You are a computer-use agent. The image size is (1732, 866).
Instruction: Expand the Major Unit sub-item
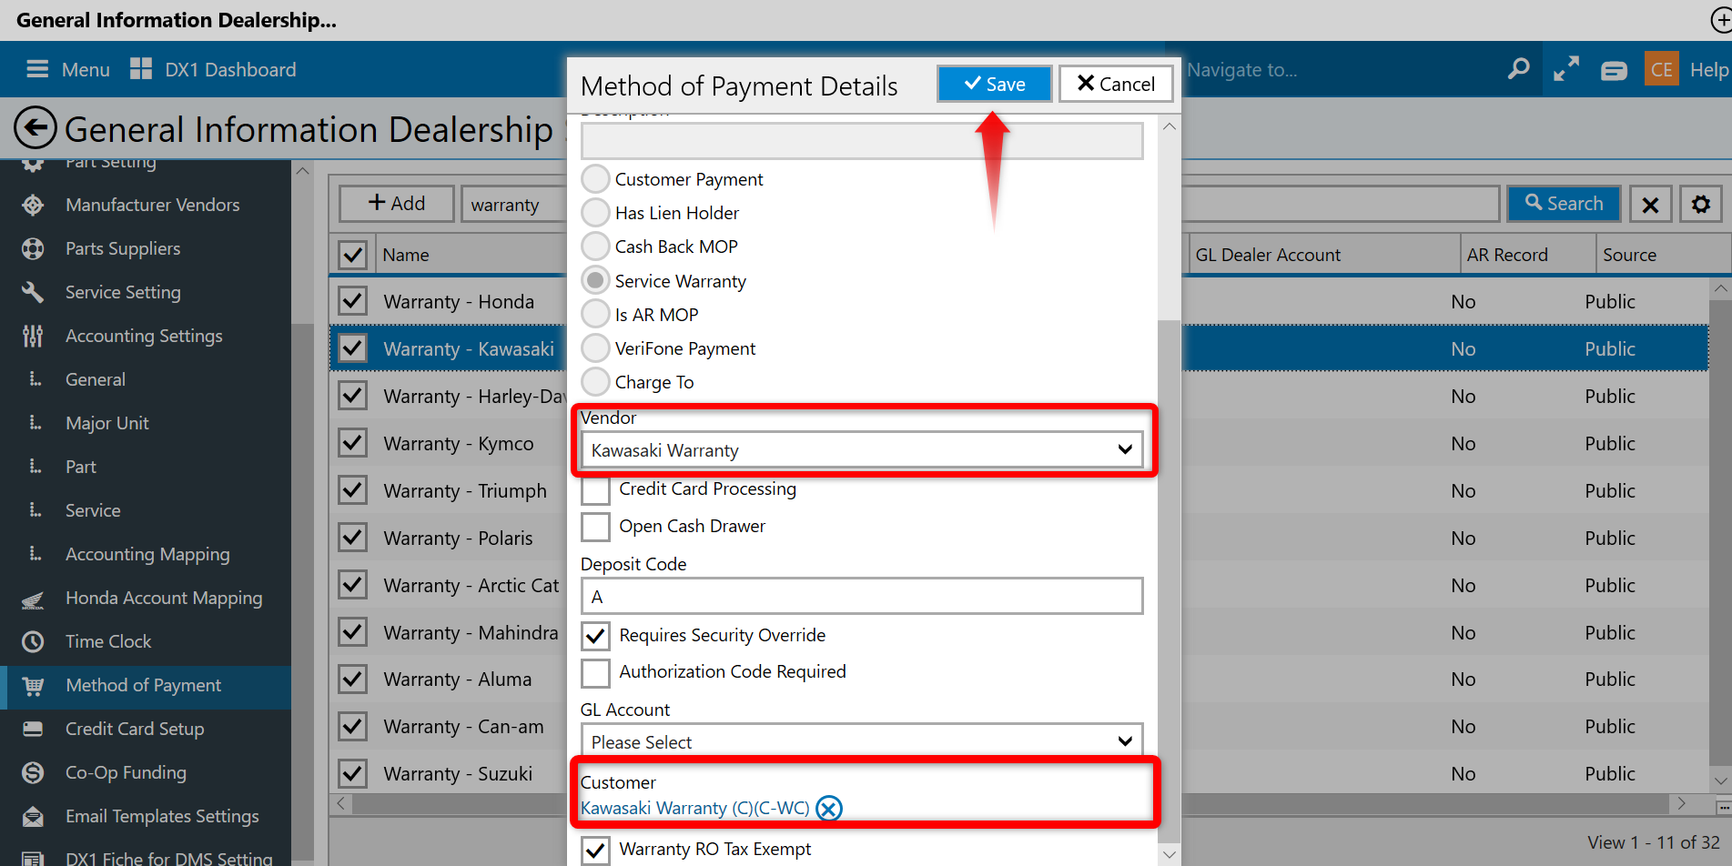pos(35,423)
